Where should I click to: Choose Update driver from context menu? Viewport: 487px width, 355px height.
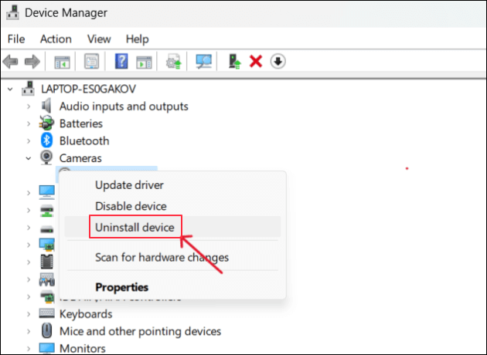[x=172, y=185]
